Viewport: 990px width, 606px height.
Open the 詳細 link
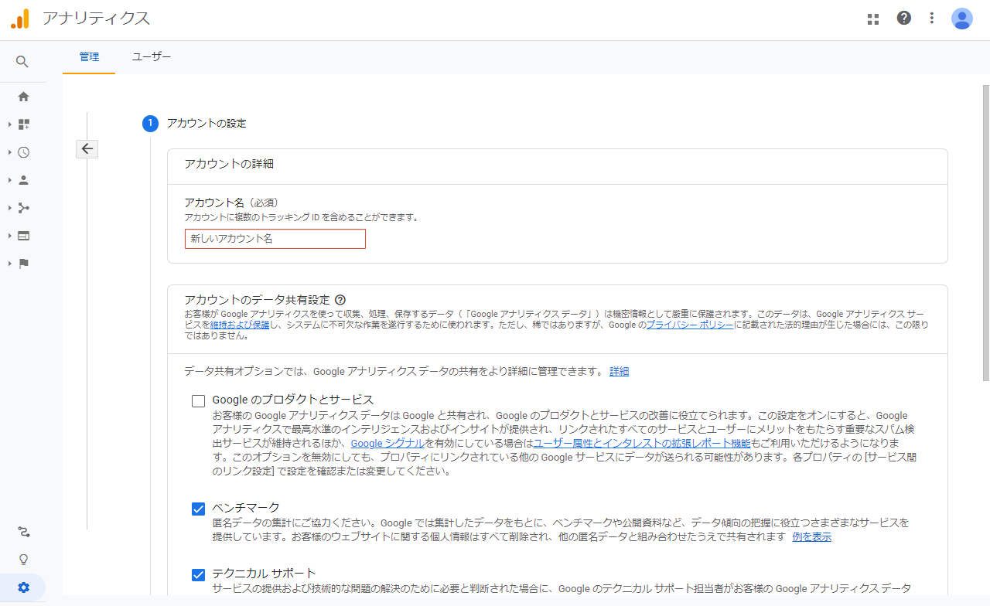click(620, 372)
